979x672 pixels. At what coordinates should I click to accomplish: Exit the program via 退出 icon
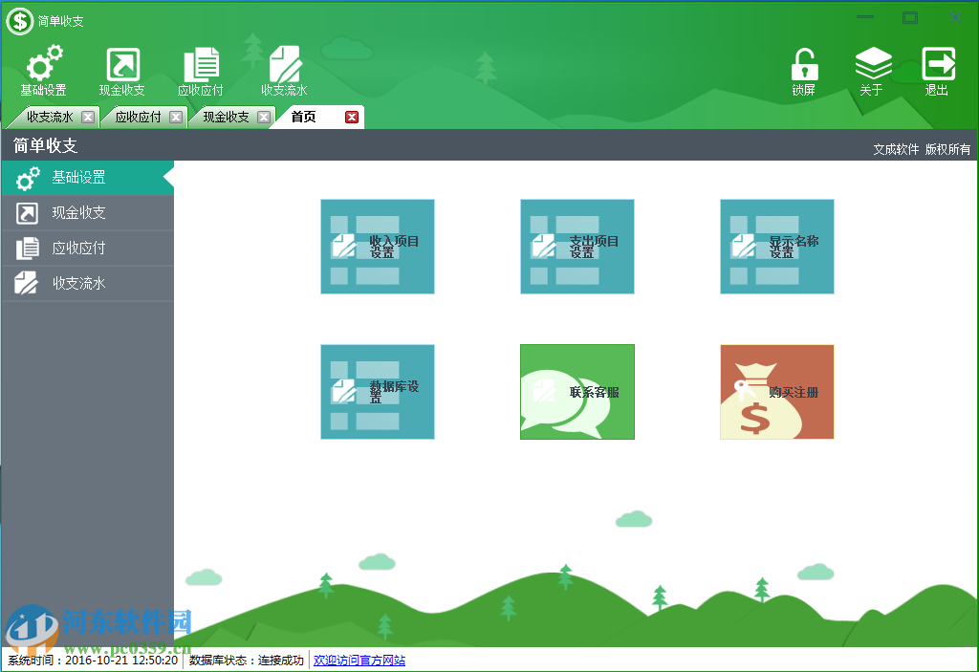click(x=938, y=71)
